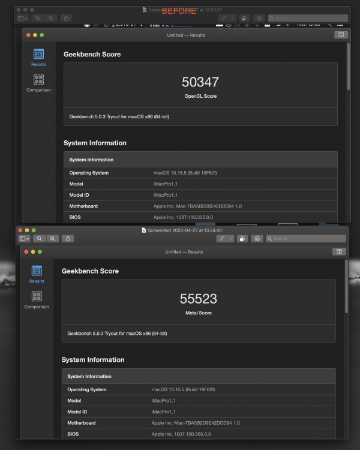Expand highlight pen dropdown in 13.53.51 window
Screen dimensions: 360x450
coord(233,18)
